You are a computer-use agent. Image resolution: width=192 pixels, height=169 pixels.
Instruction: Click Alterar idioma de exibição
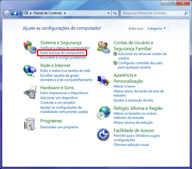(133, 122)
